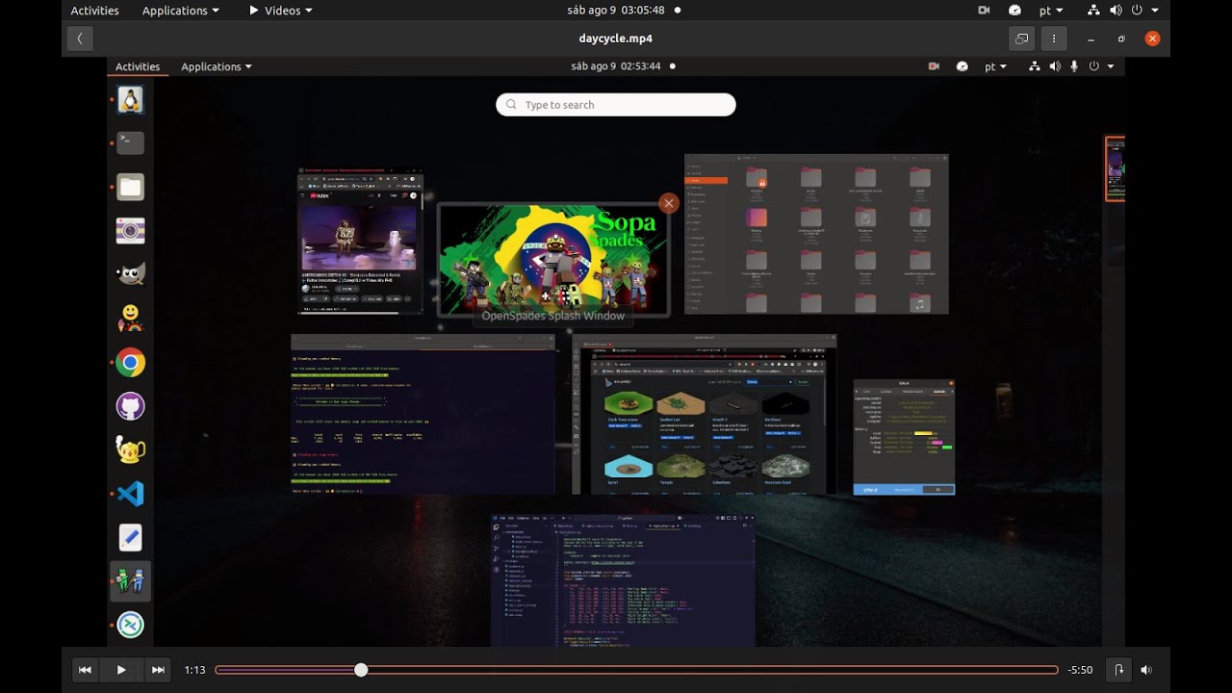
Task: Open Applications menu inside the recorded desktop
Action: (217, 66)
